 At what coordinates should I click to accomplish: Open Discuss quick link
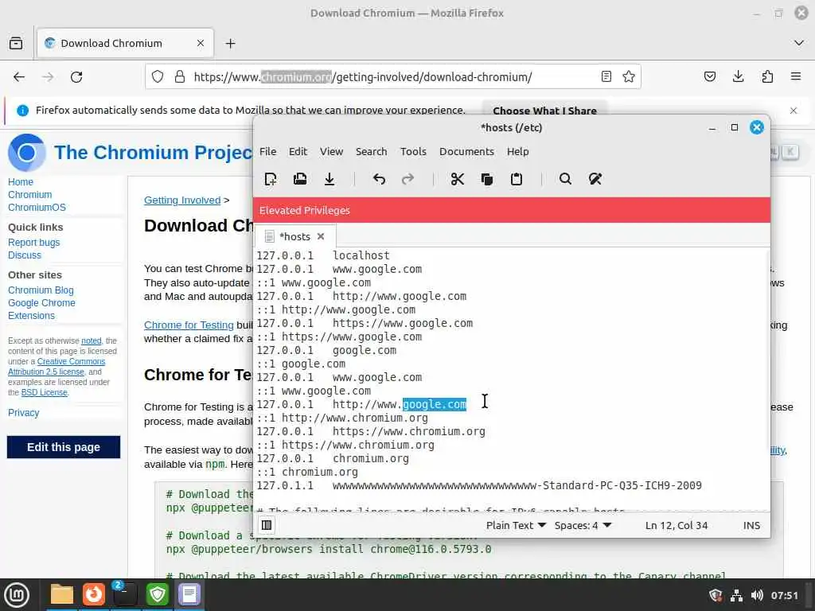coord(25,255)
